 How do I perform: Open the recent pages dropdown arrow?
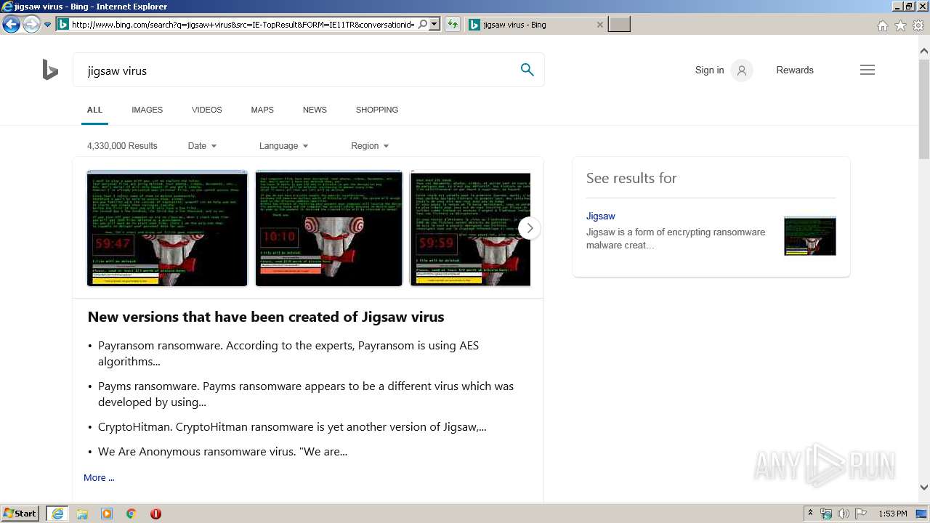pyautogui.click(x=48, y=25)
